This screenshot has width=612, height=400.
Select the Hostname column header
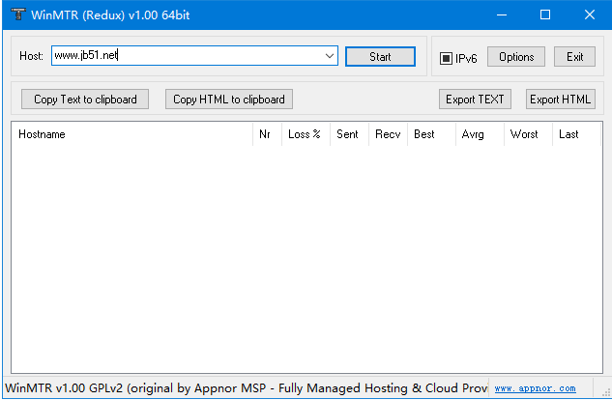(x=131, y=134)
